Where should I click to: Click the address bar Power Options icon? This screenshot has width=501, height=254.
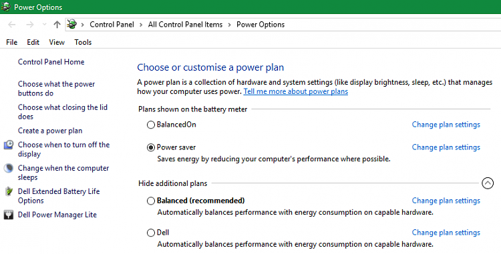72,24
